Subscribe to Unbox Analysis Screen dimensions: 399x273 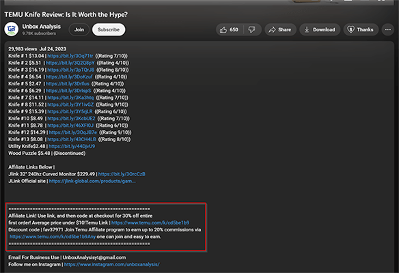pyautogui.click(x=109, y=30)
